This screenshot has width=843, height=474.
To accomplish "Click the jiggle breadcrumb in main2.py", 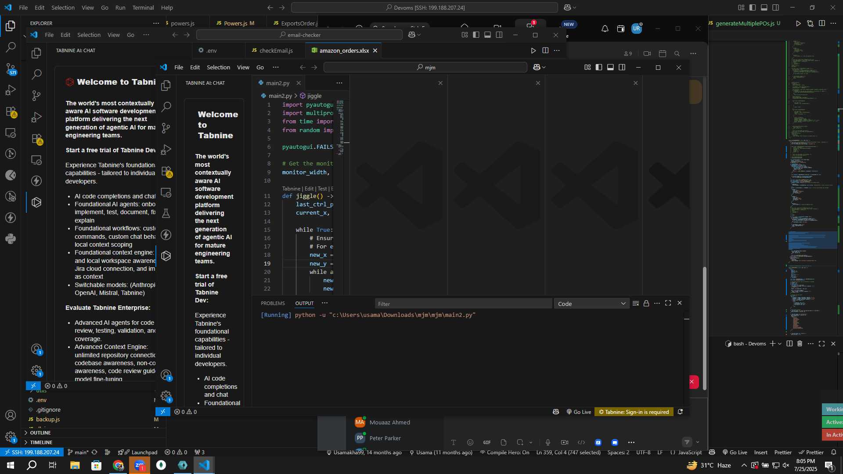I will point(311,96).
